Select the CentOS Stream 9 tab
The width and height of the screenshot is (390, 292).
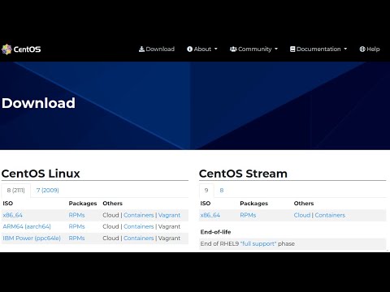click(x=206, y=190)
